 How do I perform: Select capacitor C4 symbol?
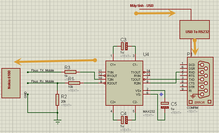pos(124,120)
